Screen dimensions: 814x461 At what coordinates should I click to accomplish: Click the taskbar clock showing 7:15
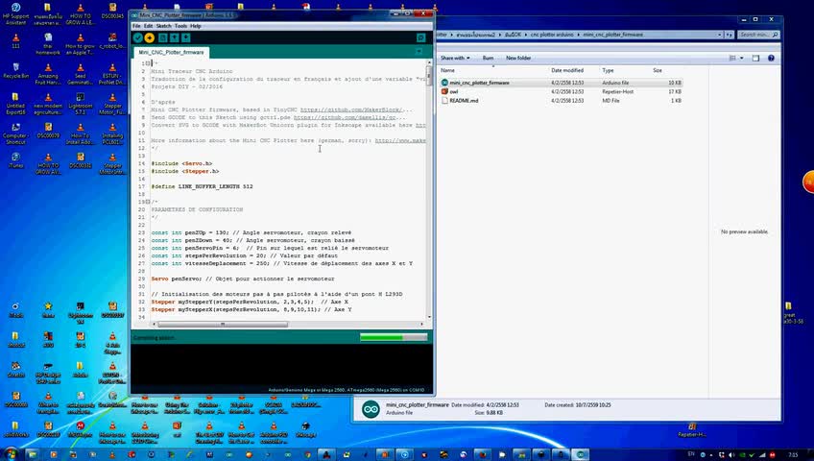click(x=793, y=455)
